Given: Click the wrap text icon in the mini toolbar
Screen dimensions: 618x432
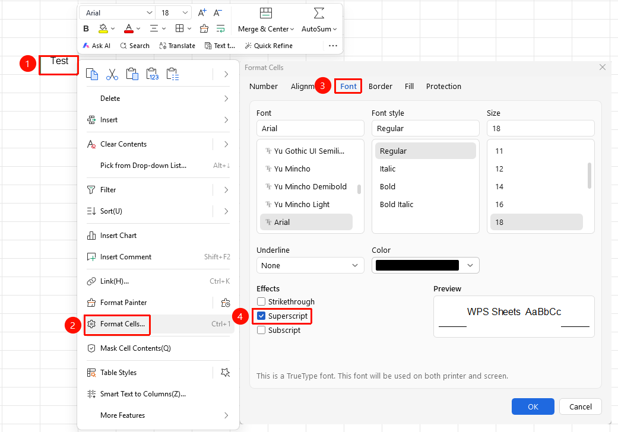Looking at the screenshot, I should click(220, 28).
